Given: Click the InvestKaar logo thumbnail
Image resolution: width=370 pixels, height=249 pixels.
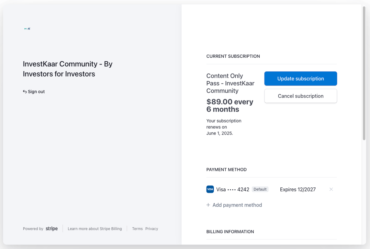Looking at the screenshot, I should pyautogui.click(x=27, y=29).
